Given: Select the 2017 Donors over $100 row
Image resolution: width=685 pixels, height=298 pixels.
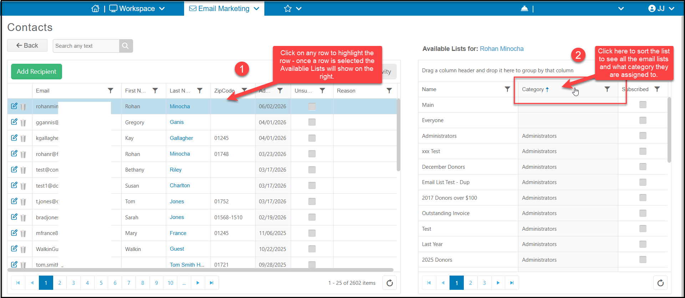Looking at the screenshot, I should click(543, 198).
